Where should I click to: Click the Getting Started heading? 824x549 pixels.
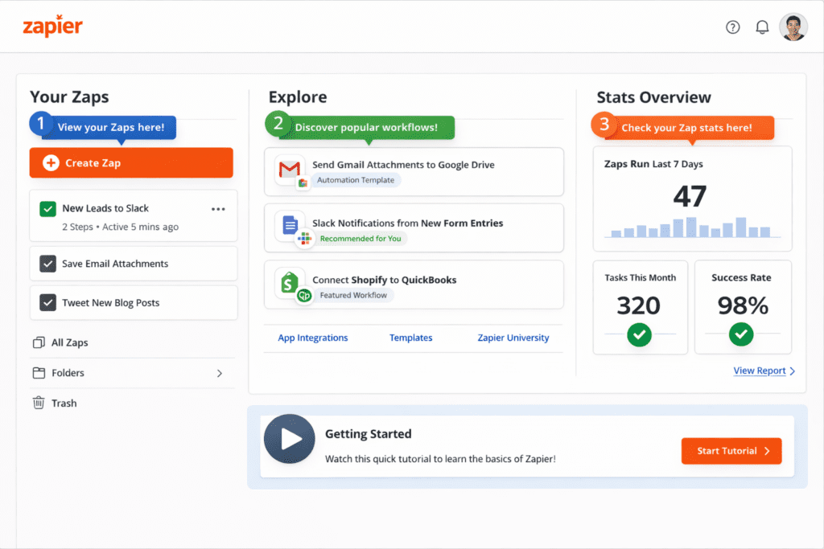(x=369, y=434)
